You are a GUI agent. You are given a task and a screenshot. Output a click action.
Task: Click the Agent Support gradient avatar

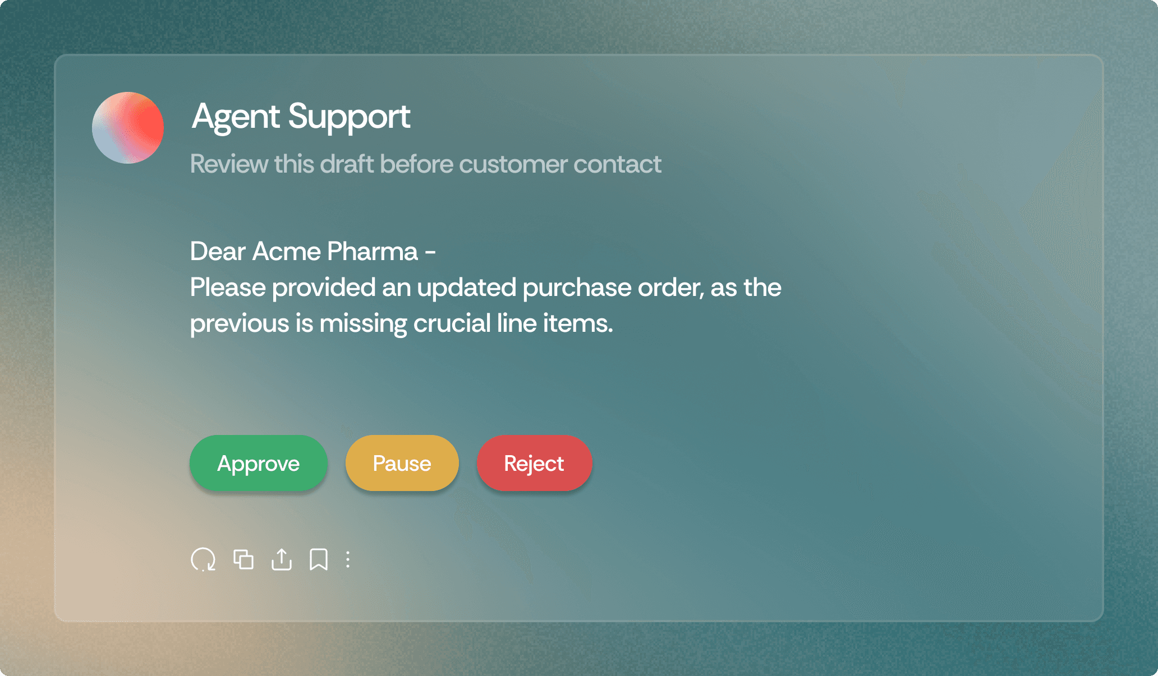point(128,128)
